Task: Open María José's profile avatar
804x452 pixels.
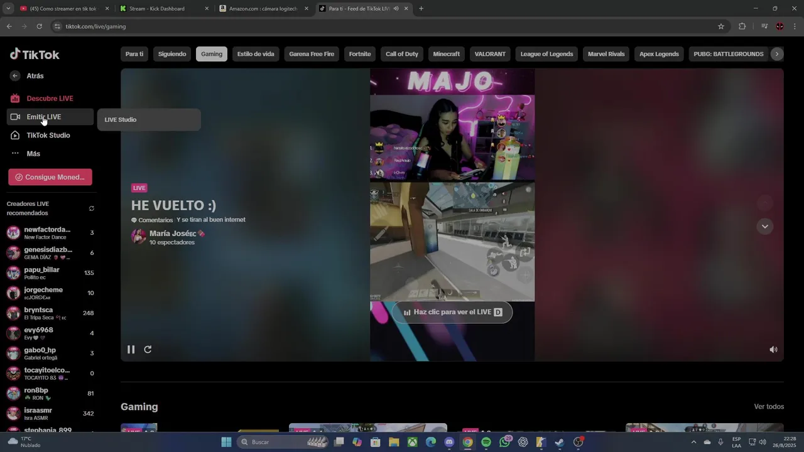Action: (138, 236)
